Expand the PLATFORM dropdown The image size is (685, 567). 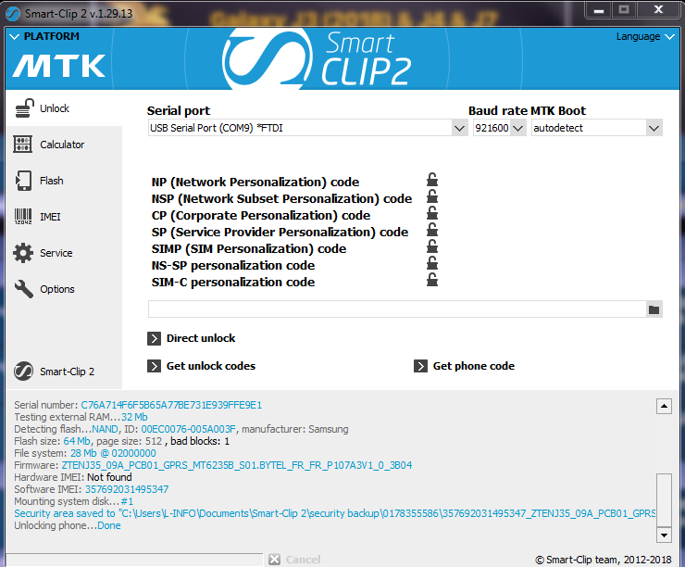(44, 36)
